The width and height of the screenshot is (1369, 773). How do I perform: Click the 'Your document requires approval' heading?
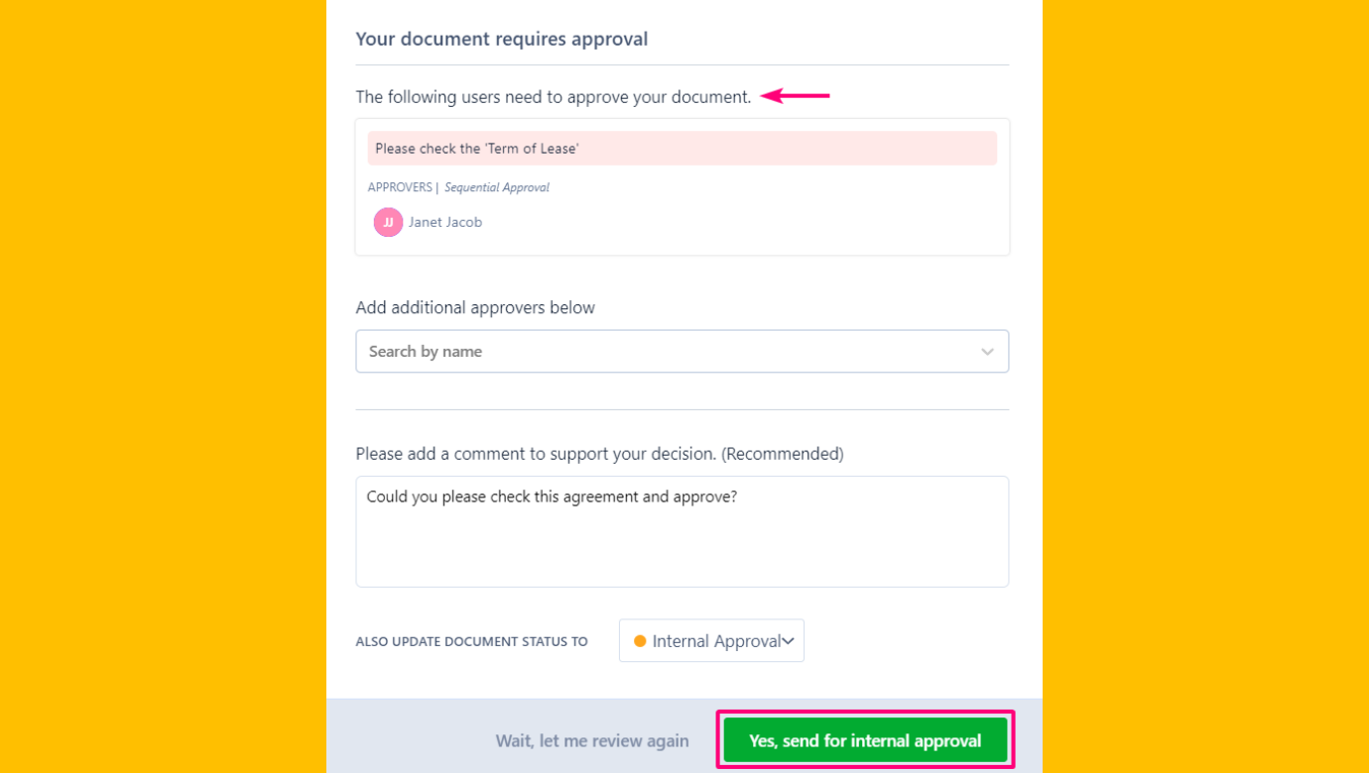click(501, 39)
